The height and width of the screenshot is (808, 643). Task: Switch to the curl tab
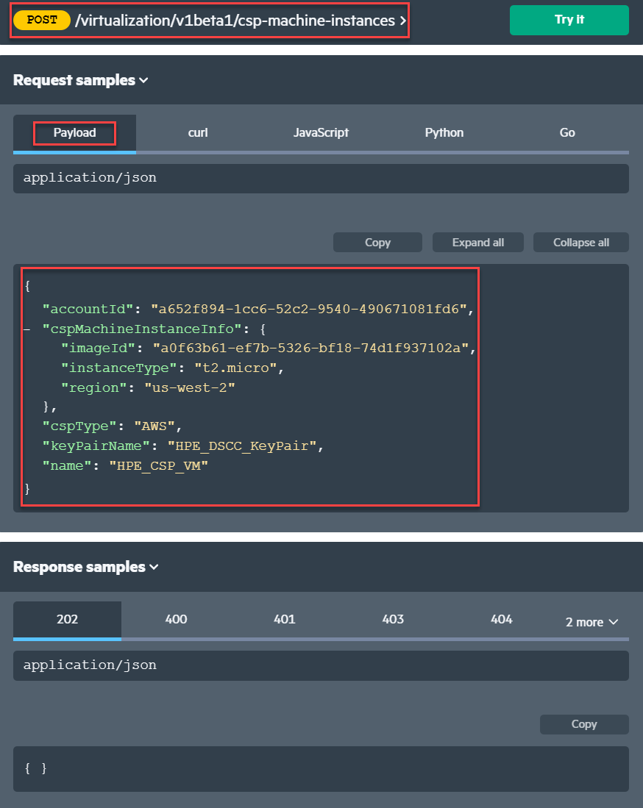(197, 133)
